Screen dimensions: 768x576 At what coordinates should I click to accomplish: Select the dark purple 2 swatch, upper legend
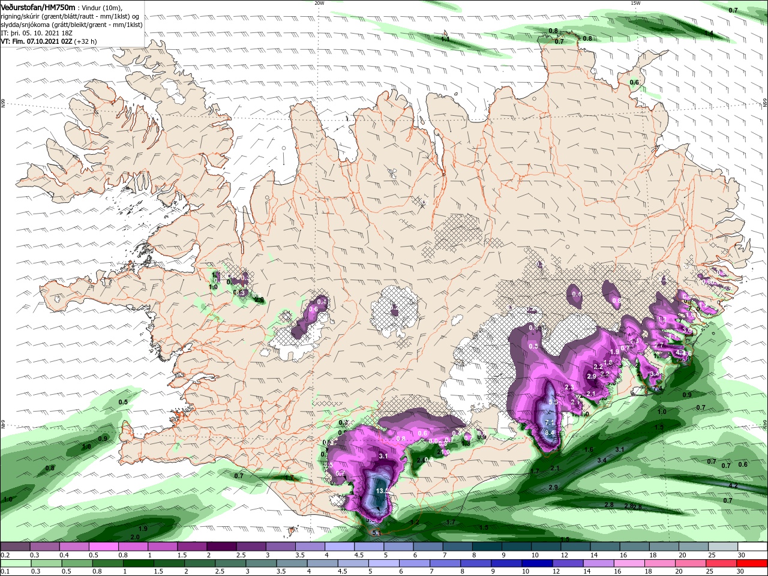pyautogui.click(x=221, y=547)
